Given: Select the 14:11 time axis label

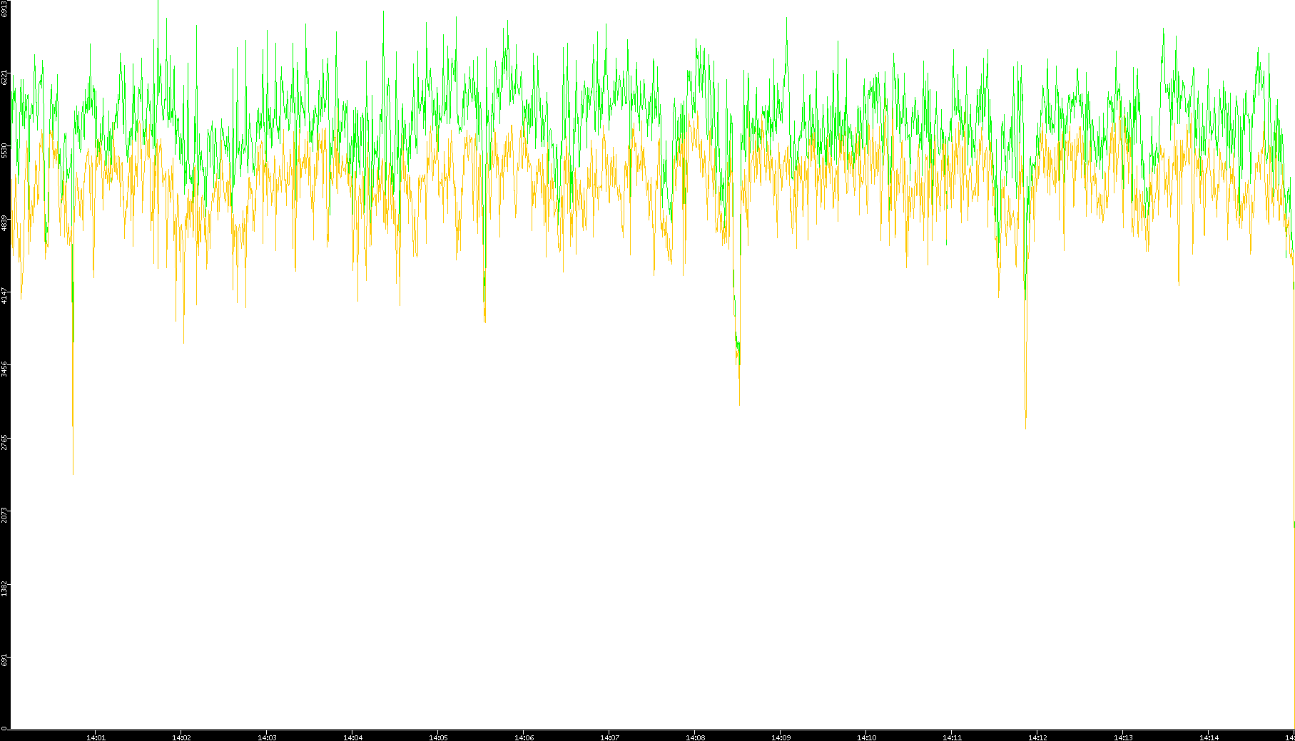Looking at the screenshot, I should tap(952, 737).
